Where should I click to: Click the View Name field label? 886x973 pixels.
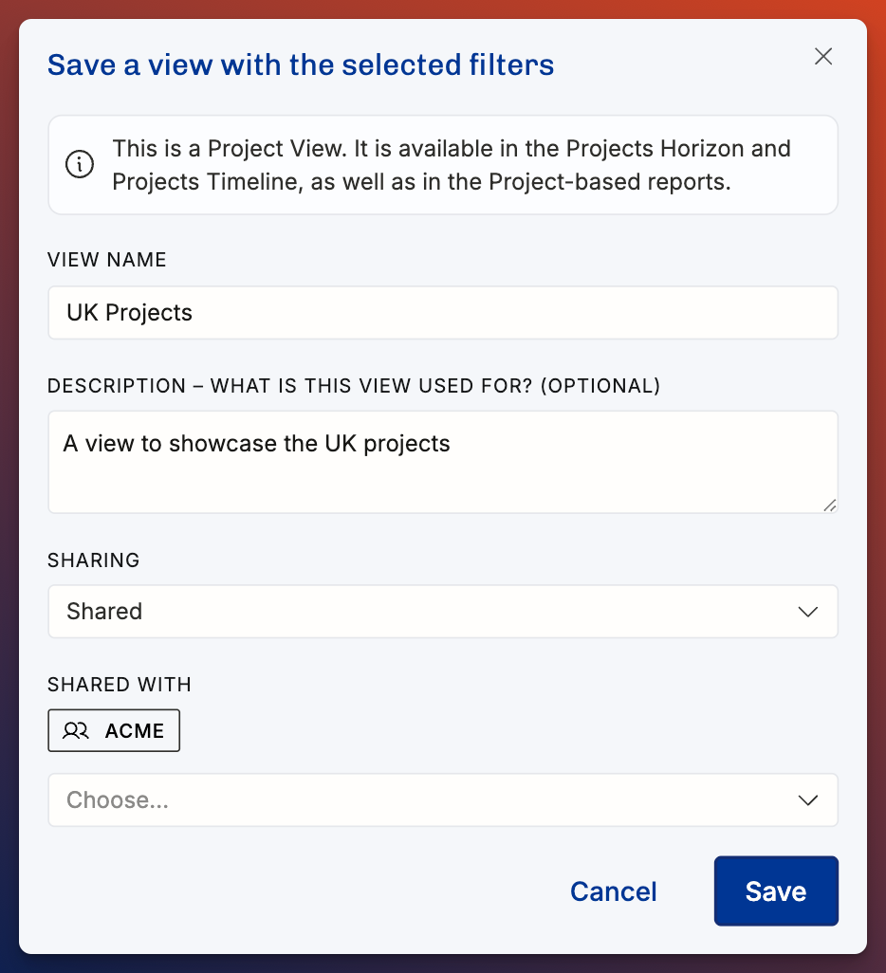(x=107, y=260)
